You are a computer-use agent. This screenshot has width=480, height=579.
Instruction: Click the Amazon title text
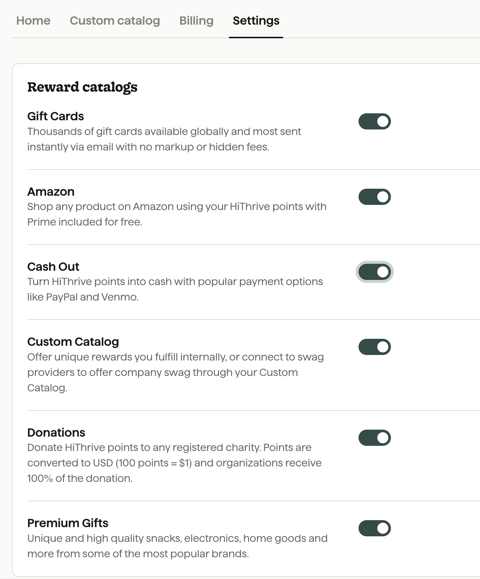coord(51,192)
